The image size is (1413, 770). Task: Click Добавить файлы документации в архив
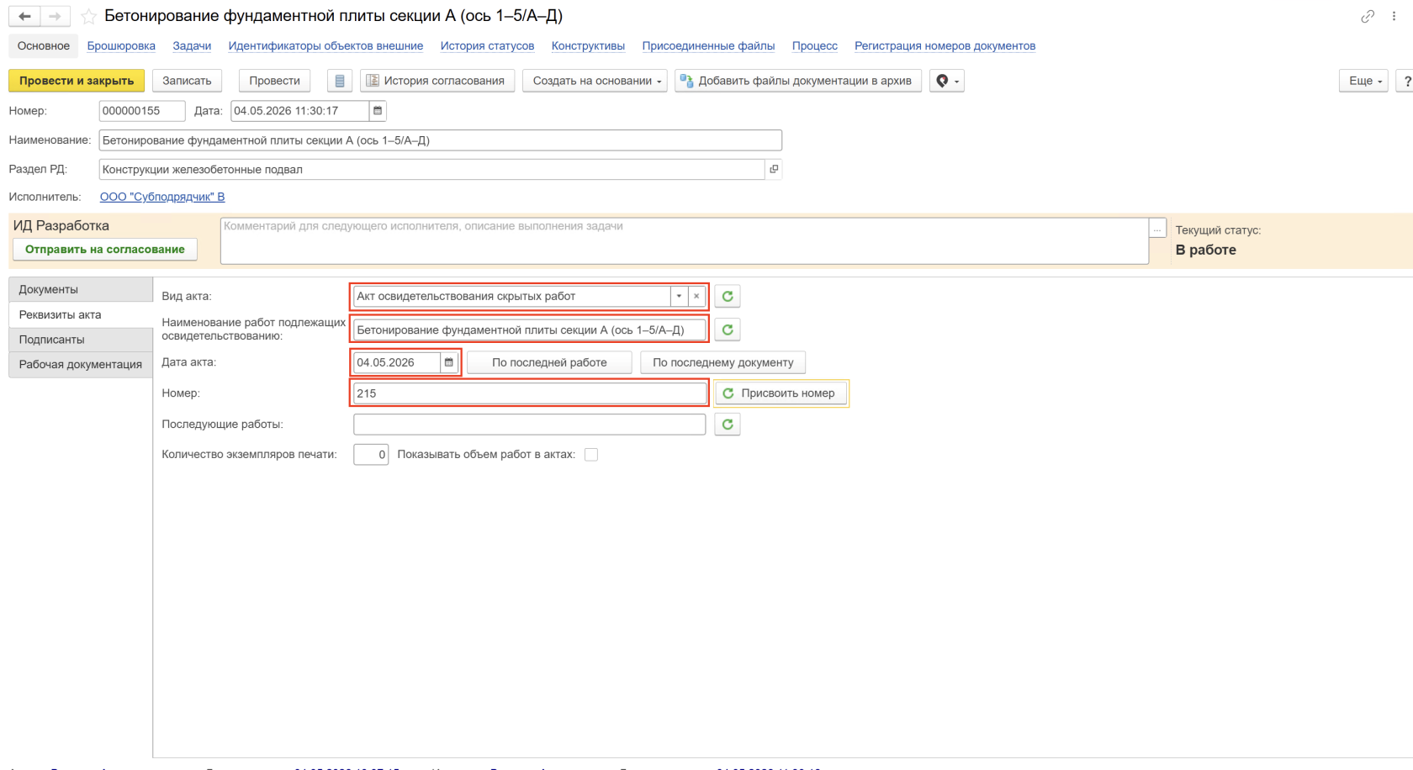[798, 81]
